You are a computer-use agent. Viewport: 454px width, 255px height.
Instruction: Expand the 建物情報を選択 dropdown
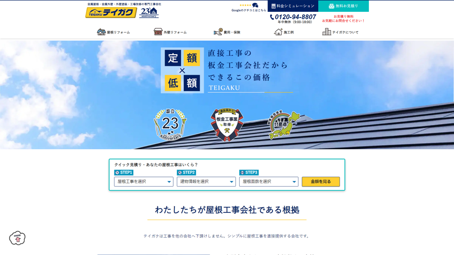coord(206,182)
